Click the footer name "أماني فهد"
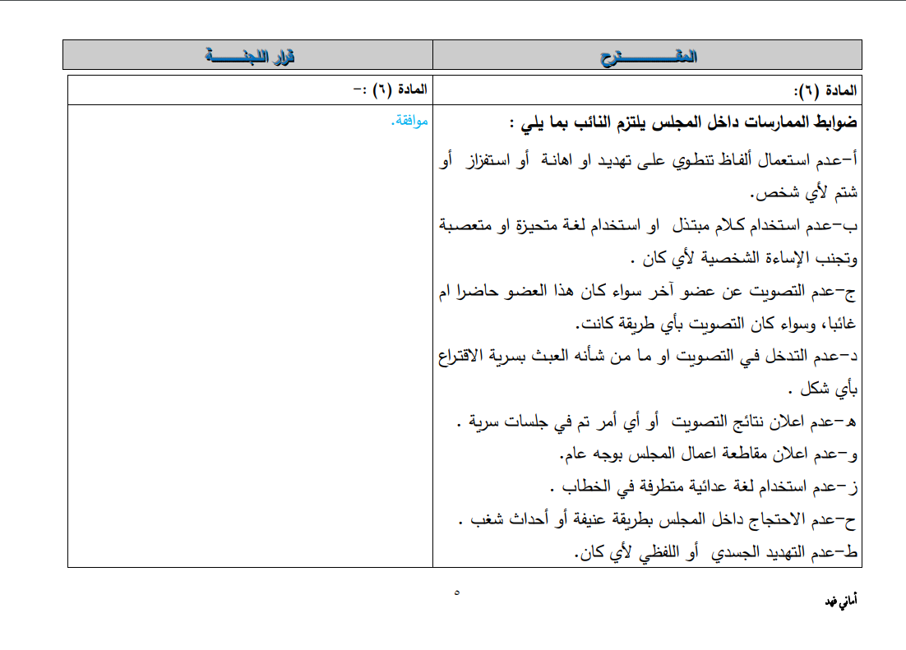906x650 pixels. tap(841, 602)
